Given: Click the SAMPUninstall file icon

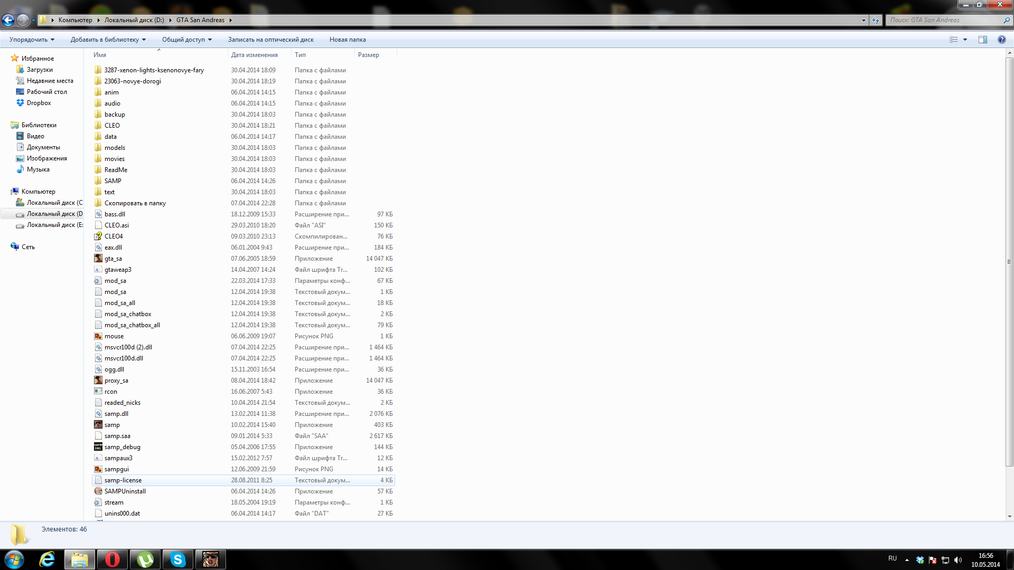Looking at the screenshot, I should point(98,491).
